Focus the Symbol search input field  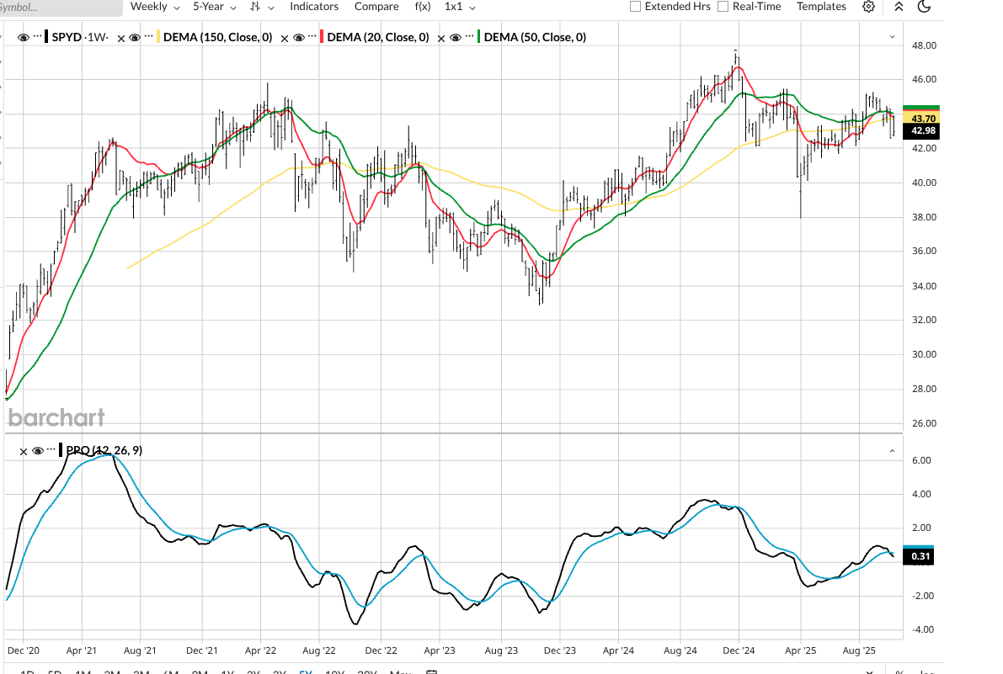(61, 7)
